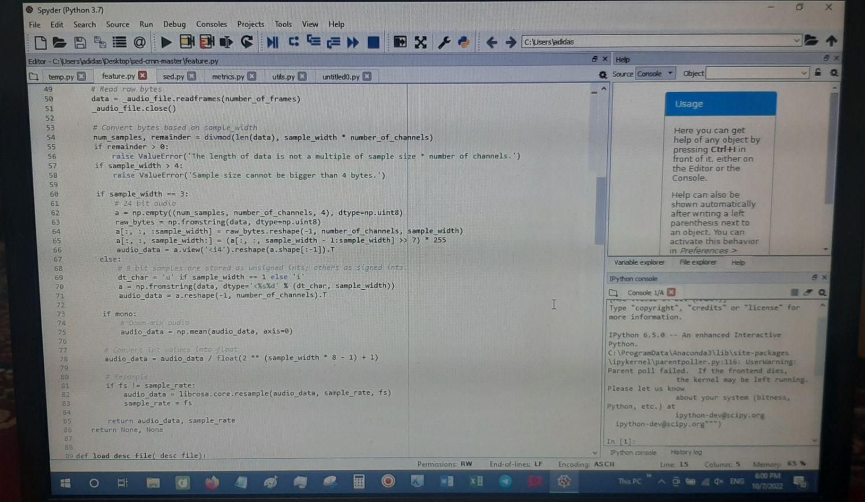Viewport: 865px width, 502px height.
Task: Open the Source Console dropdown in Help
Action: click(x=655, y=74)
